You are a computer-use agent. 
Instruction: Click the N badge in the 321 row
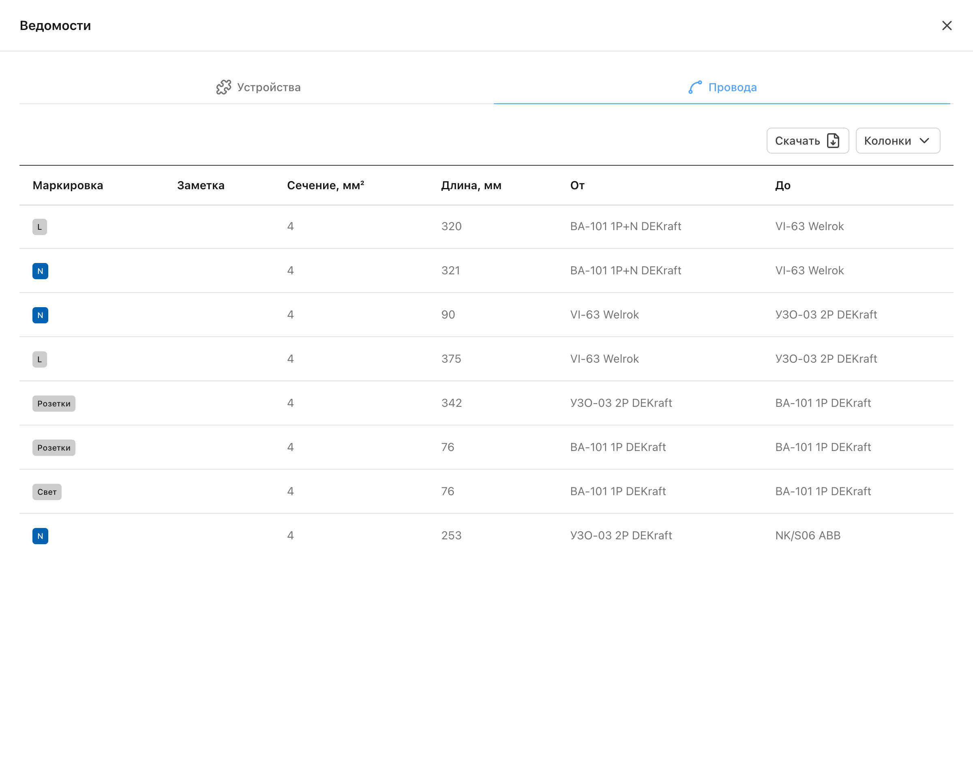pos(40,271)
